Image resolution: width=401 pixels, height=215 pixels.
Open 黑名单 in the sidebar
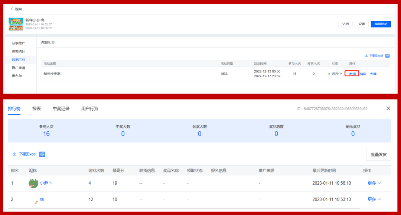point(17,76)
